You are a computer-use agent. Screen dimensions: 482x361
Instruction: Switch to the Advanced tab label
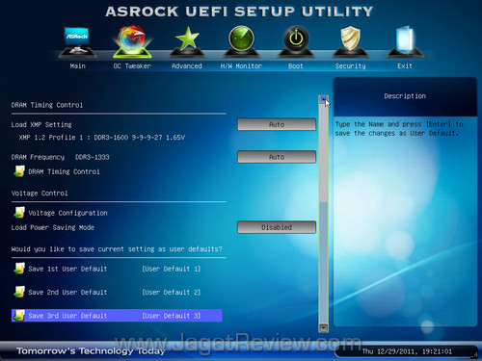pyautogui.click(x=187, y=66)
